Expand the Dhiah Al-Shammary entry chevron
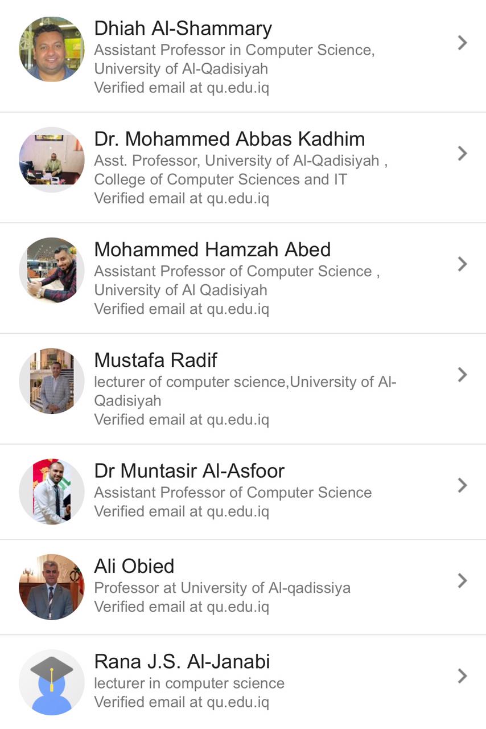Screen dimensions: 486x729 (462, 43)
